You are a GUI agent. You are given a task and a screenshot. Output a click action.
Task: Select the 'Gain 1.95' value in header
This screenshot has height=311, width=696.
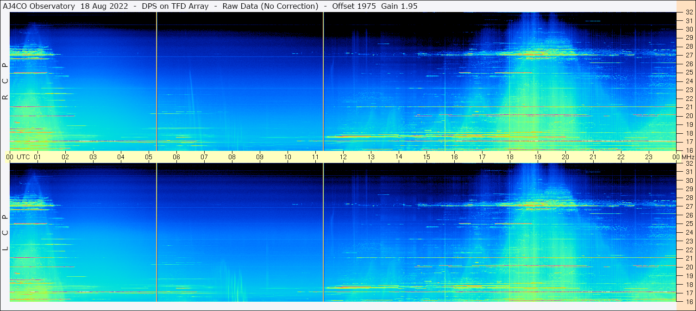(x=399, y=6)
